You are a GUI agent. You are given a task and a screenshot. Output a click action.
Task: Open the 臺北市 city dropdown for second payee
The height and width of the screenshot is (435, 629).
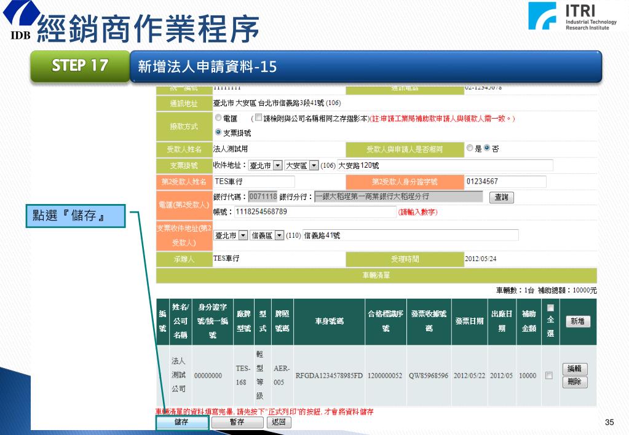[231, 235]
